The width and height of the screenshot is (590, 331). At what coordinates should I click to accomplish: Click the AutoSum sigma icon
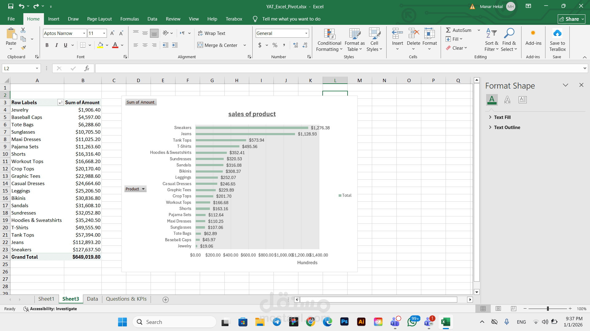(448, 30)
